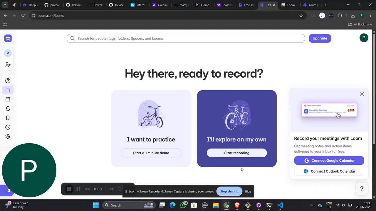The width and height of the screenshot is (376, 211).
Task: Click the restart recording icon in recorder bar
Action: 120,189
